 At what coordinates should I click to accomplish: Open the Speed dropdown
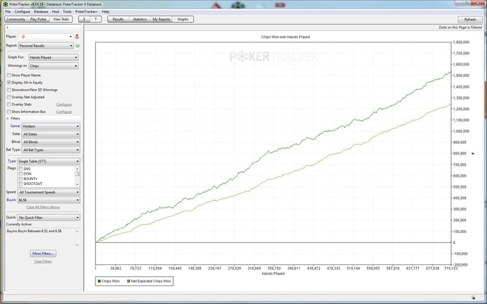click(49, 192)
